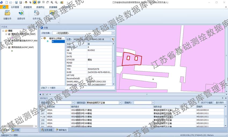This screenshot has height=137, width=228.
Task: Select the arrow pointer tool
Action: coord(30,2)
